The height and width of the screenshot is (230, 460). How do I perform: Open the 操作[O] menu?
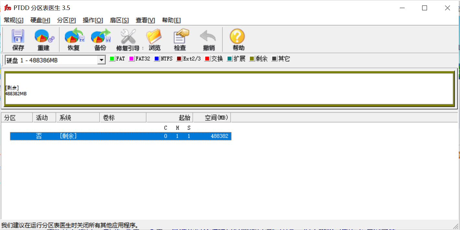(x=93, y=20)
